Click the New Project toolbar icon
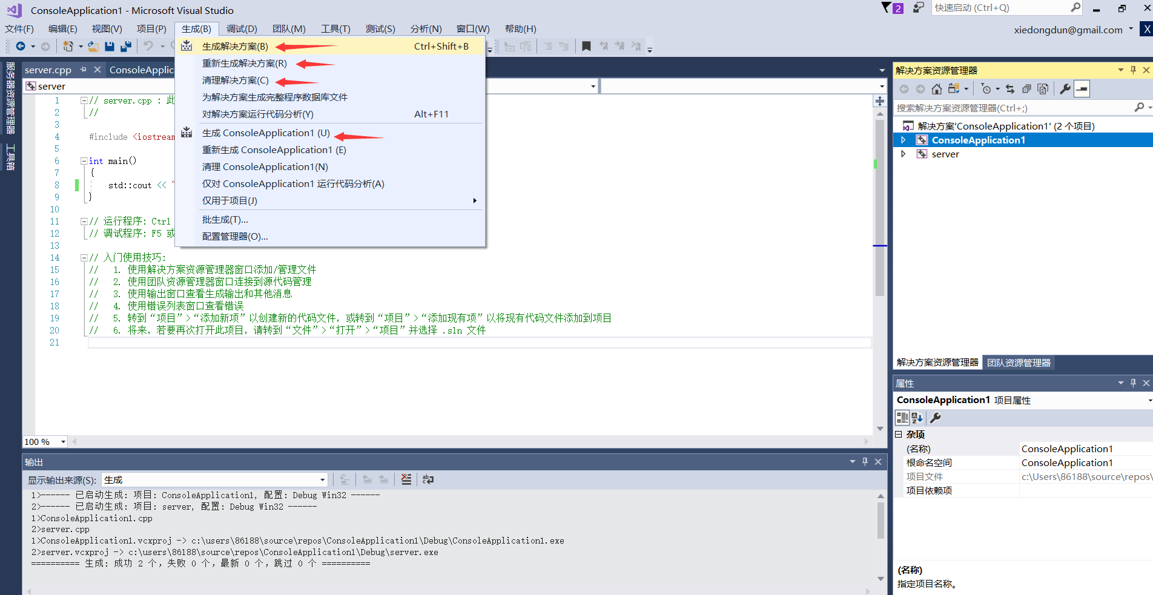 pos(68,46)
